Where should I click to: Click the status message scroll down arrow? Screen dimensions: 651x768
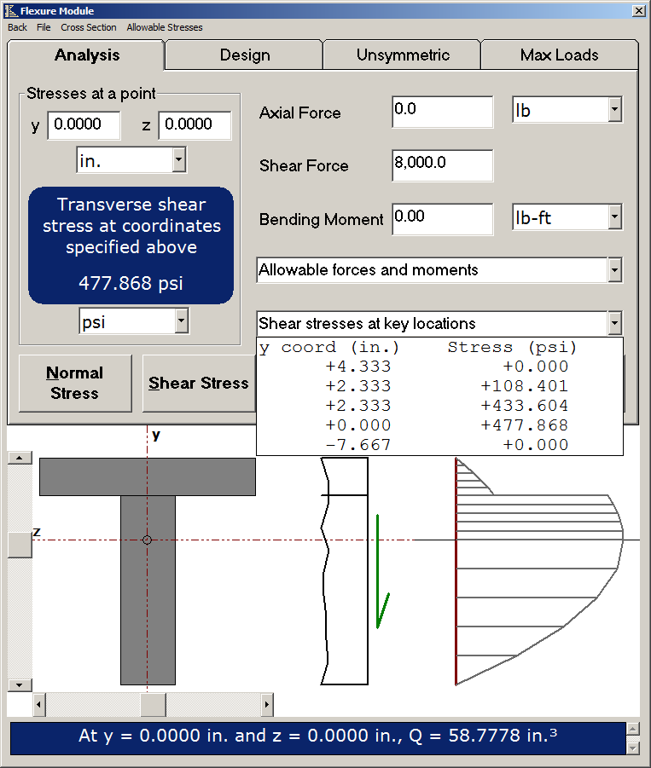coord(632,748)
